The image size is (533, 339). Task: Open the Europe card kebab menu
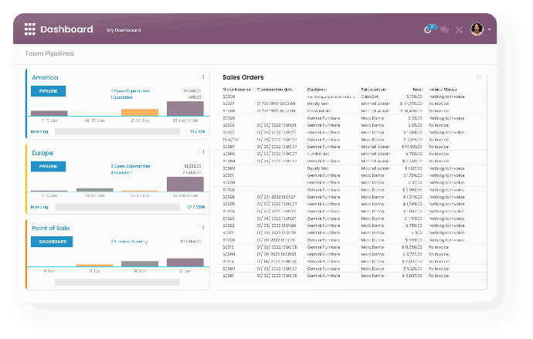(x=203, y=152)
